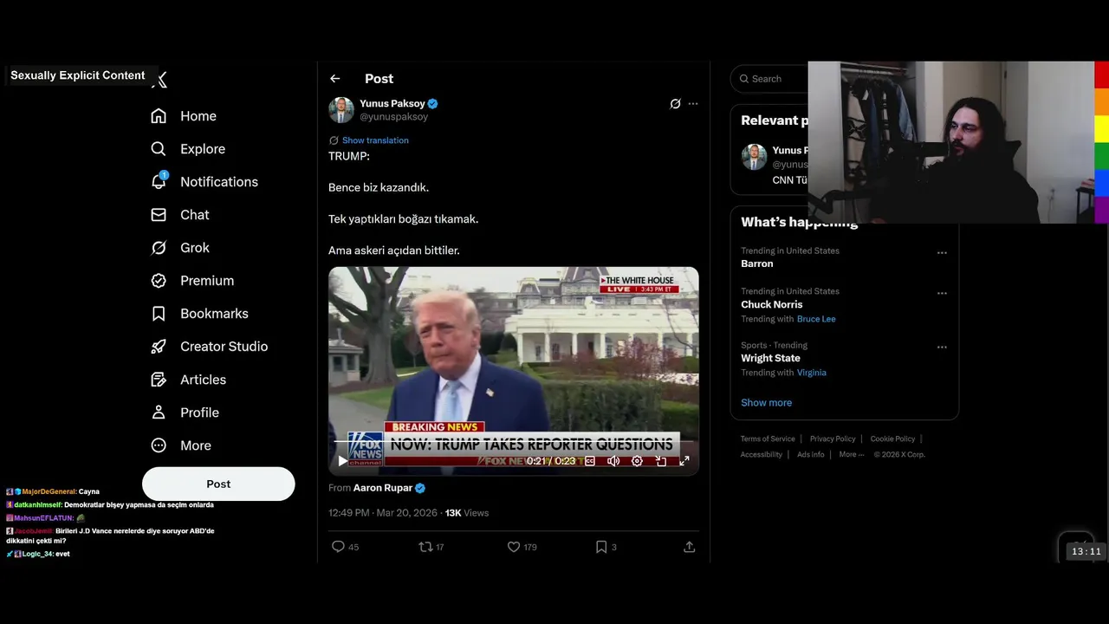Image resolution: width=1109 pixels, height=624 pixels.
Task: Open the Premium badge icon
Action: click(159, 281)
